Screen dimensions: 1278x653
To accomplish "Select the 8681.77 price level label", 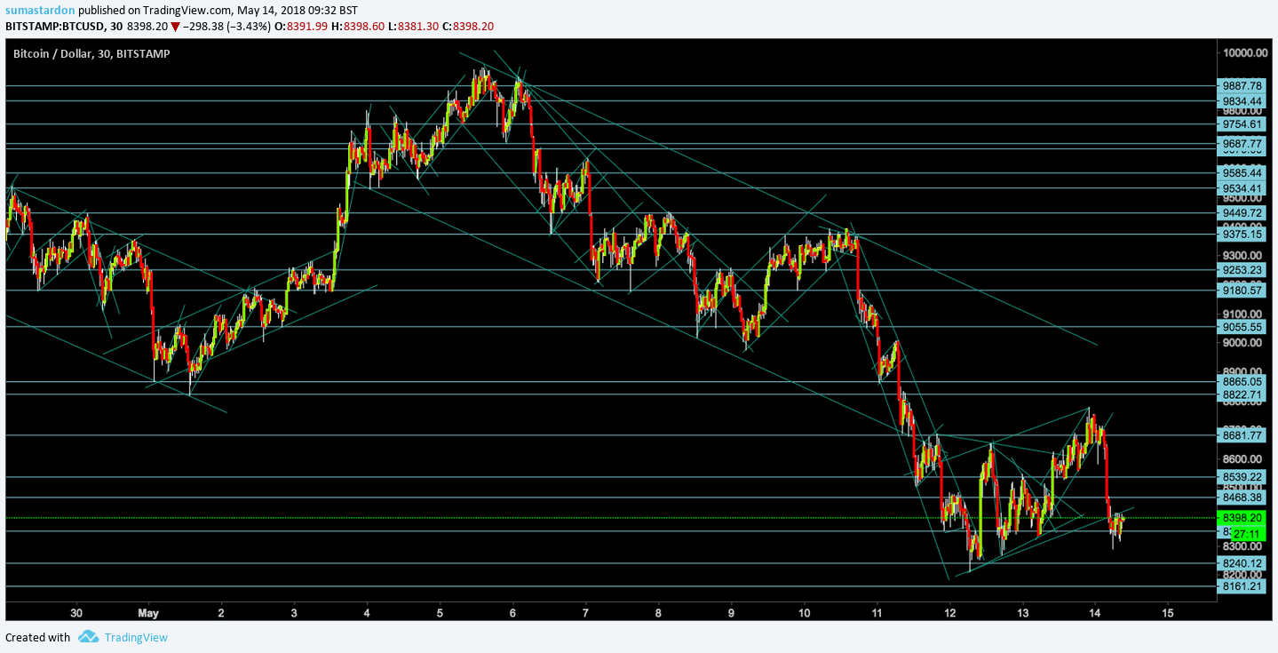I will point(1242,435).
